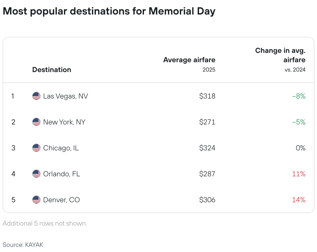Click the US flag icon beside Chicago

[36, 148]
